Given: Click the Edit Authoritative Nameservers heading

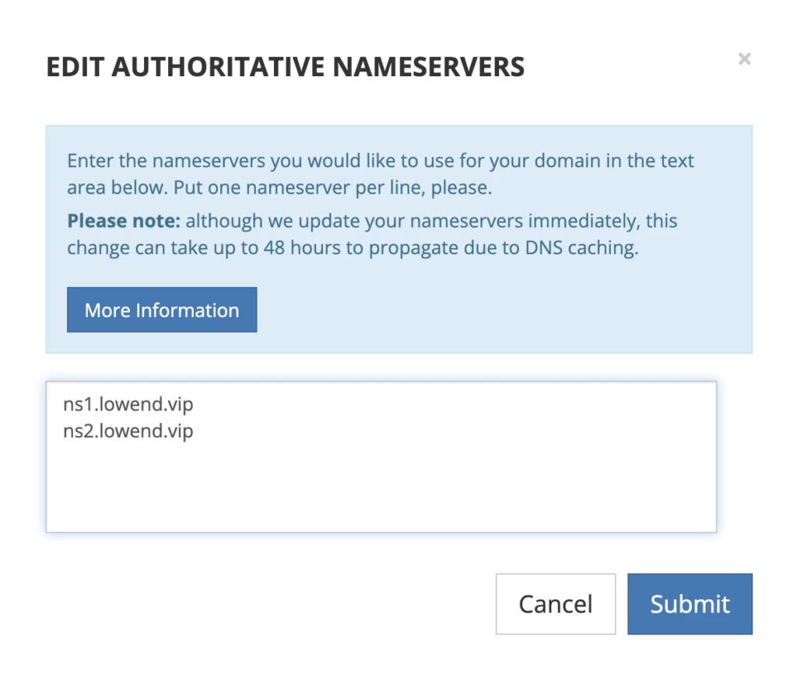Looking at the screenshot, I should click(x=285, y=68).
